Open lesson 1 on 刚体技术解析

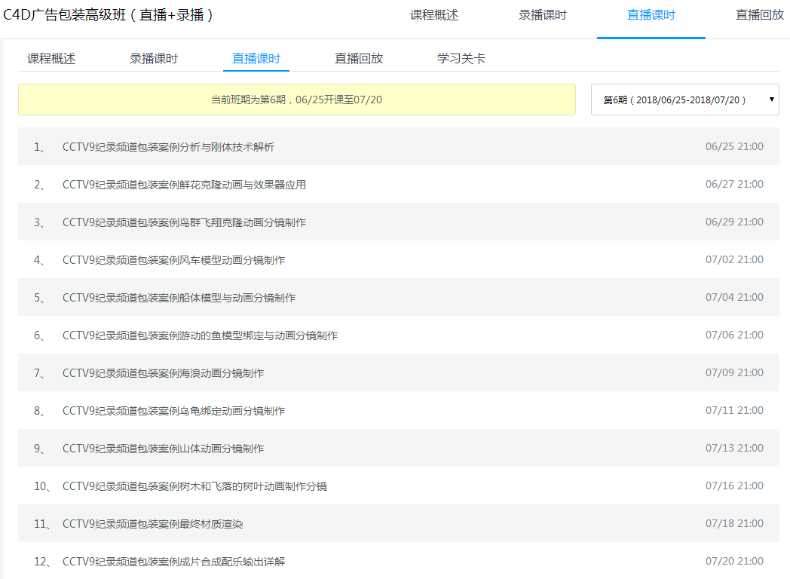point(168,147)
